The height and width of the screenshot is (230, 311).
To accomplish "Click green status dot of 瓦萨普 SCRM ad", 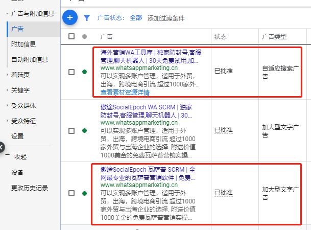I will (x=84, y=193).
